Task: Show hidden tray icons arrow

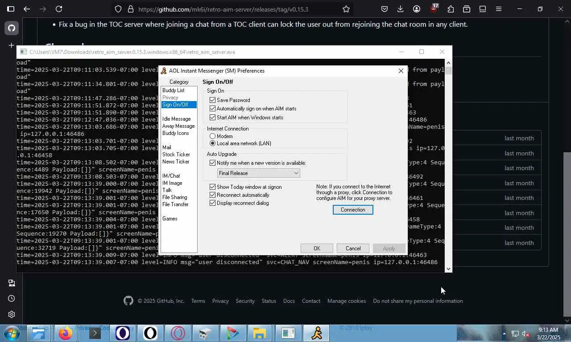Action: (x=504, y=334)
